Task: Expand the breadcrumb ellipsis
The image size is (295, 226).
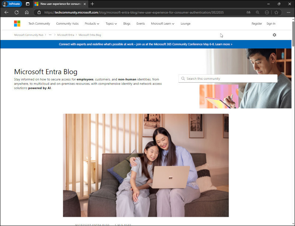Action: 50,35
